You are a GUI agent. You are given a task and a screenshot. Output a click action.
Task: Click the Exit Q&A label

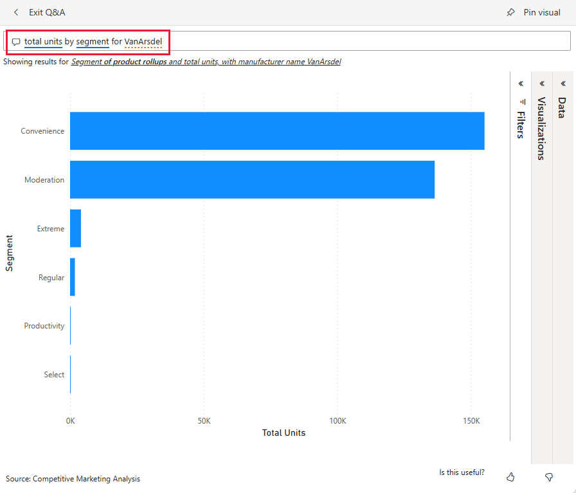[47, 12]
